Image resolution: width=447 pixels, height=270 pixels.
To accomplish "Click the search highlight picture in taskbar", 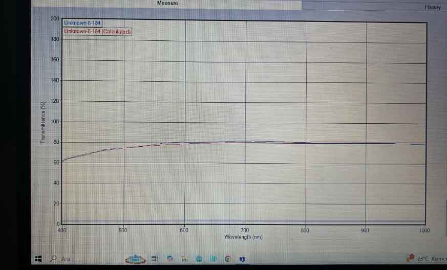I will (x=135, y=259).
